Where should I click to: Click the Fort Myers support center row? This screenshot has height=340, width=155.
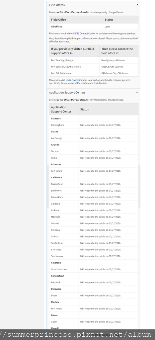click(94, 308)
